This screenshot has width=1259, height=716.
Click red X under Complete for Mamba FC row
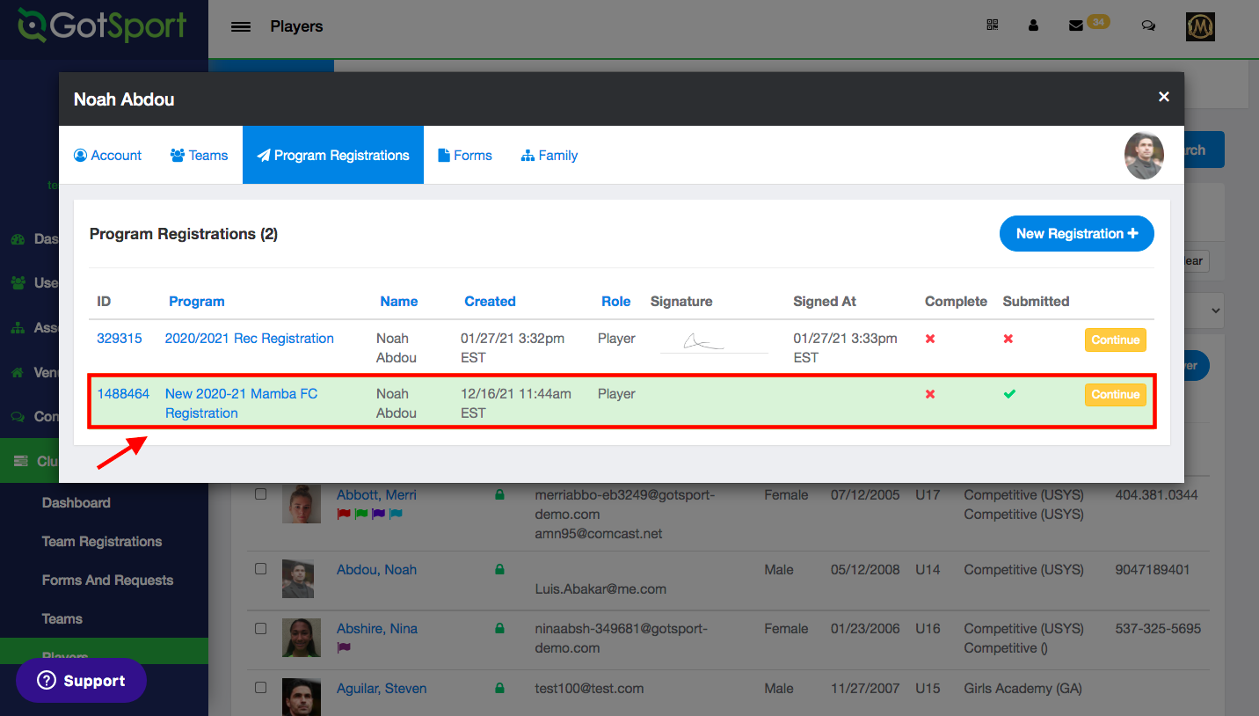tap(930, 394)
